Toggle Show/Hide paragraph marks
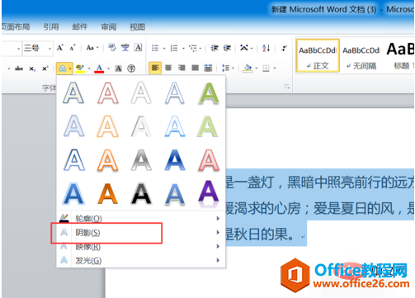Viewport: 415px width, 298px height. (284, 48)
